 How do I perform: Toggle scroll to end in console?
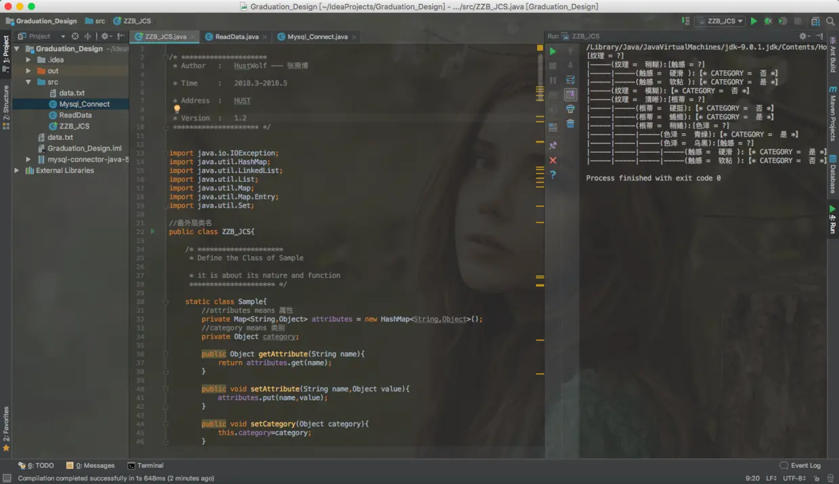click(x=570, y=95)
